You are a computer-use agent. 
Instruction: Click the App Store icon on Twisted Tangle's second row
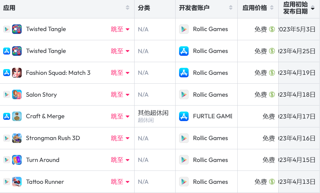(6, 51)
